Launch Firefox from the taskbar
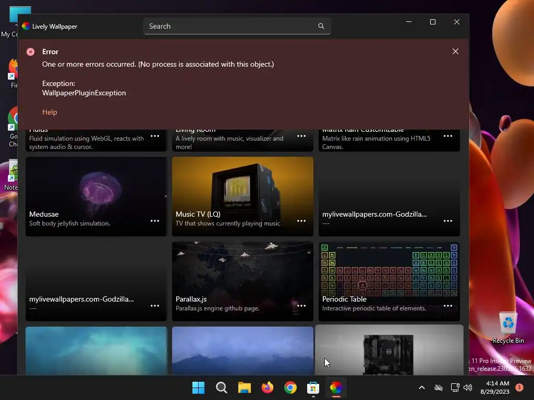Viewport: 534px width, 400px height. tap(268, 387)
